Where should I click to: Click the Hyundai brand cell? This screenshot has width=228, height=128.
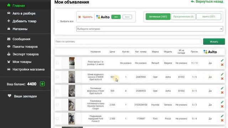coord(155,105)
